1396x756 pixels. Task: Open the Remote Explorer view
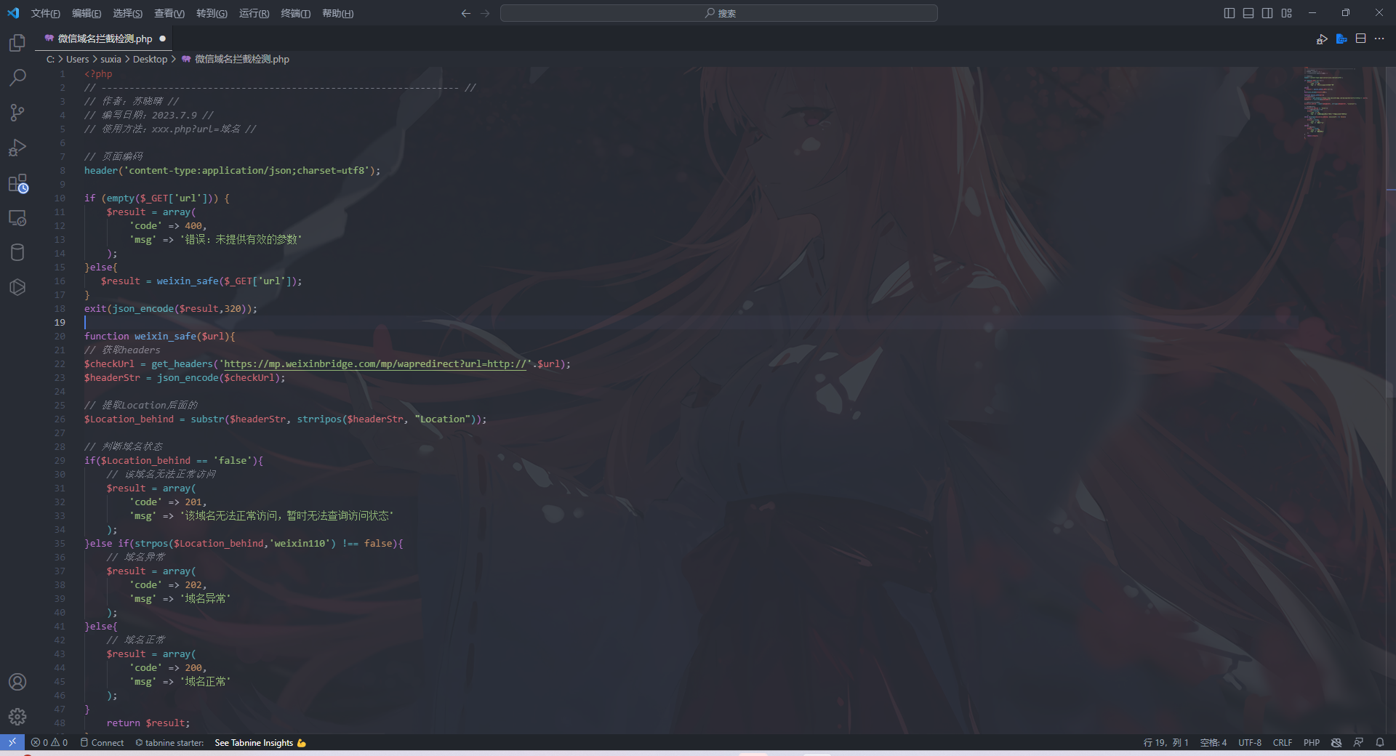(x=17, y=218)
